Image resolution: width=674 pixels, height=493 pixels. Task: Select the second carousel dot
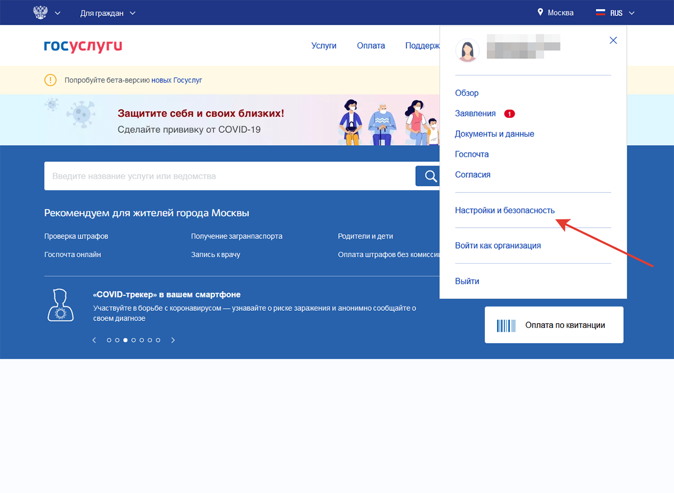[117, 340]
